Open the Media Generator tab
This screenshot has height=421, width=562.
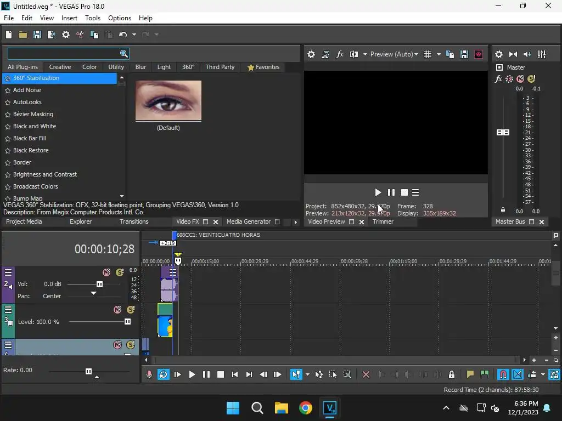[249, 221]
